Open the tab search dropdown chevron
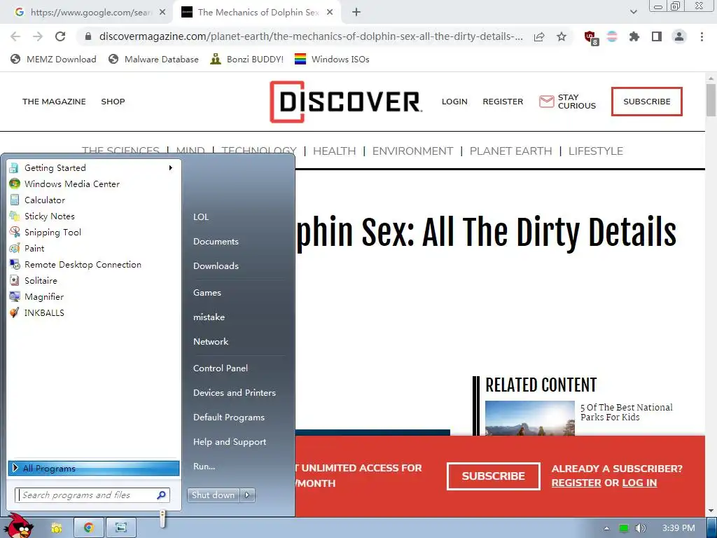The height and width of the screenshot is (538, 717). pyautogui.click(x=633, y=13)
